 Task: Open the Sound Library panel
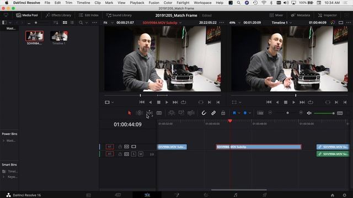119,15
